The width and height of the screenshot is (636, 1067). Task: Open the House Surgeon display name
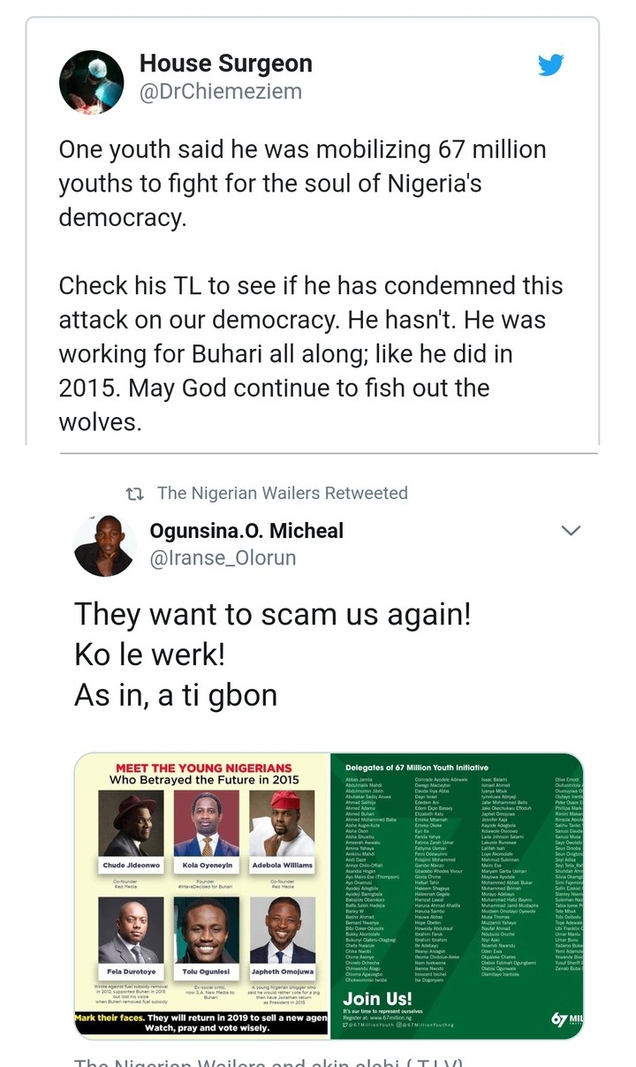(x=225, y=64)
